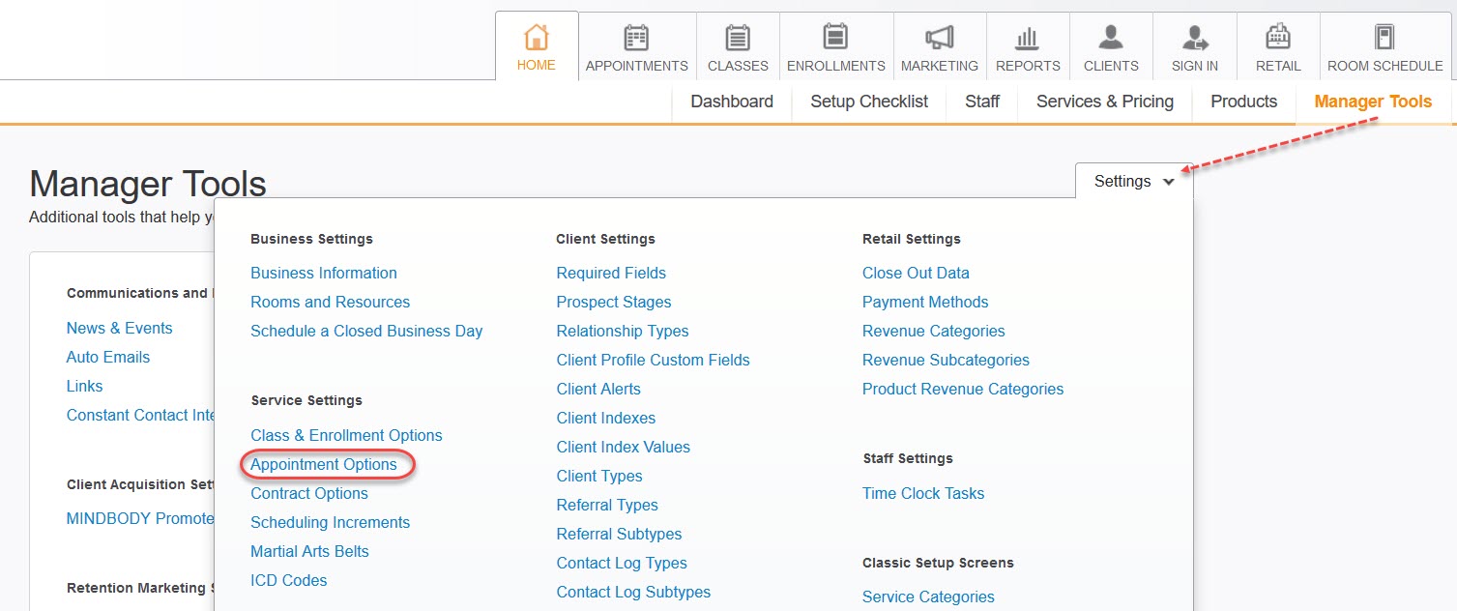Open Marketing megaphone icon
This screenshot has height=611, width=1457.
(x=939, y=38)
